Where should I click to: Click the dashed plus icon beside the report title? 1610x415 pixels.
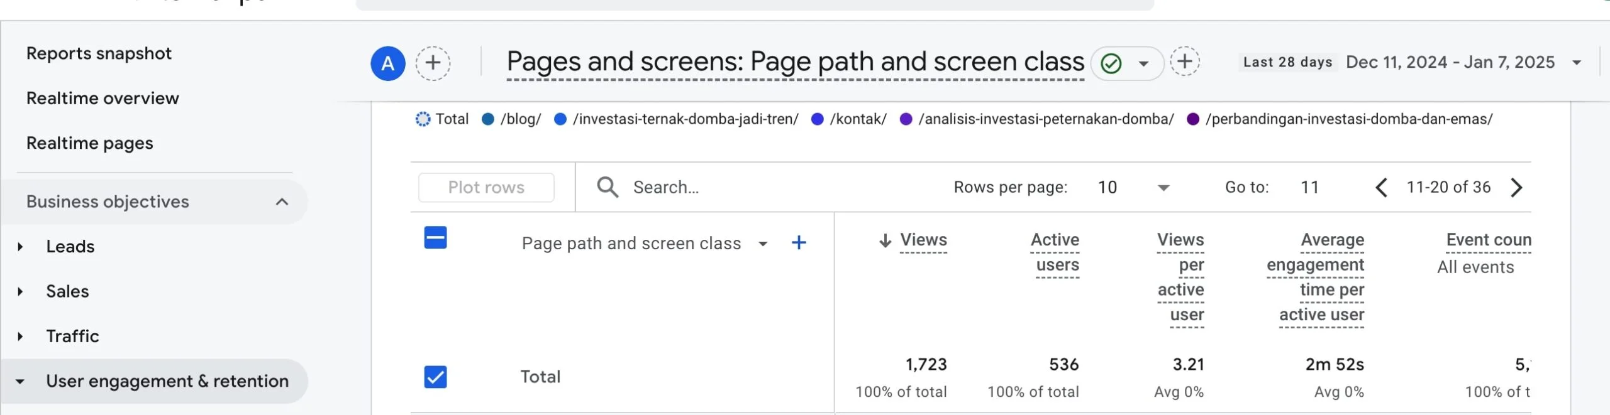click(1184, 62)
